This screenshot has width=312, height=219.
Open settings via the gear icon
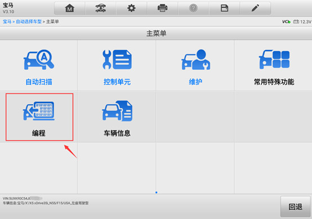pyautogui.click(x=131, y=8)
